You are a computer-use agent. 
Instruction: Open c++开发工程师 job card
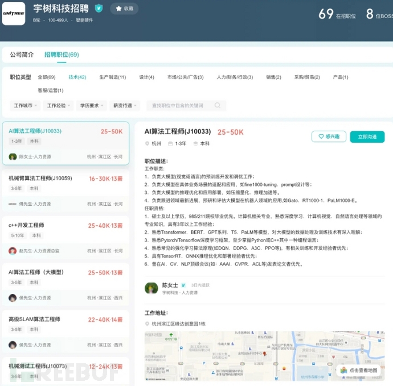pyautogui.click(x=65, y=238)
